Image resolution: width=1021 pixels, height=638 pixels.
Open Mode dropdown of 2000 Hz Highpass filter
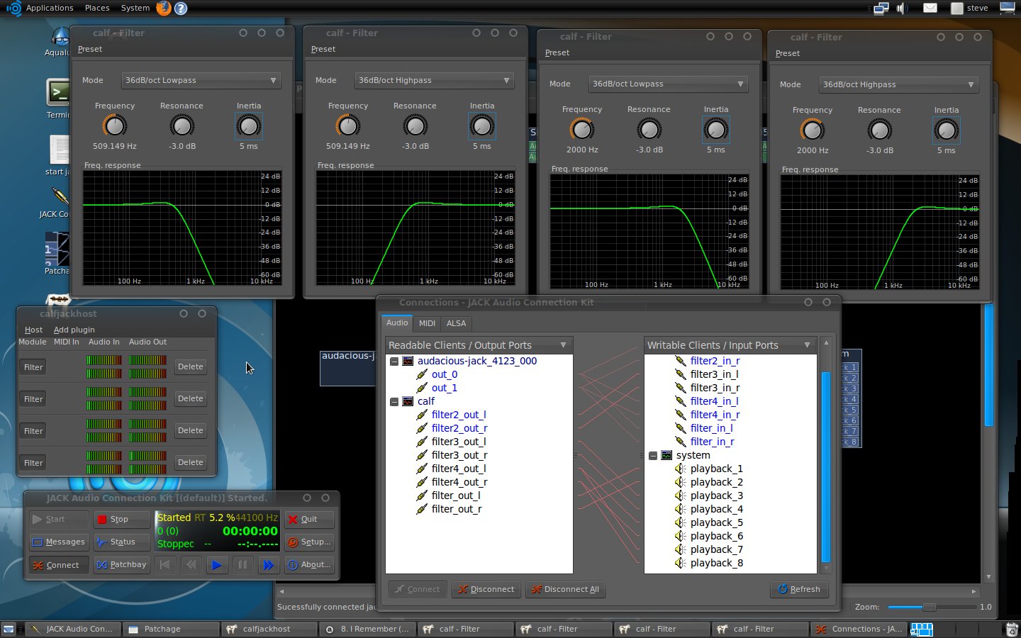(x=898, y=84)
